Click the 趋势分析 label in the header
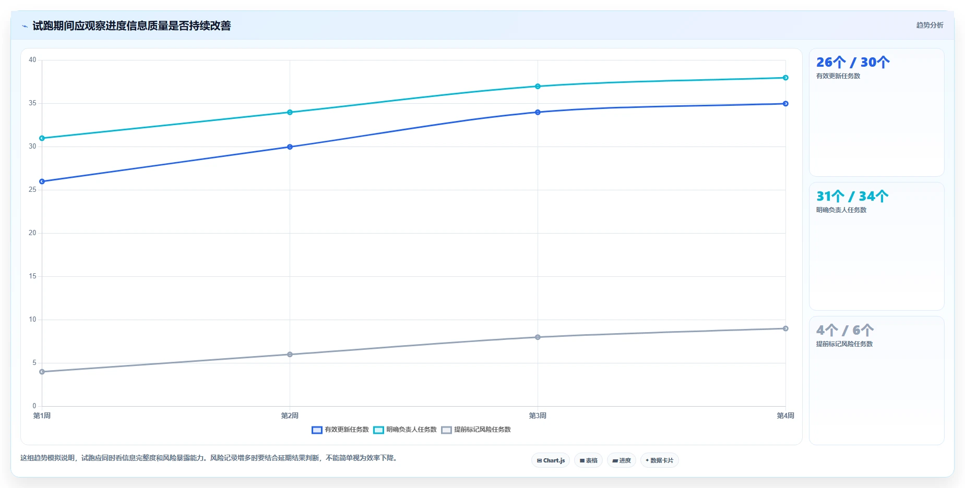The width and height of the screenshot is (965, 488). click(x=930, y=25)
